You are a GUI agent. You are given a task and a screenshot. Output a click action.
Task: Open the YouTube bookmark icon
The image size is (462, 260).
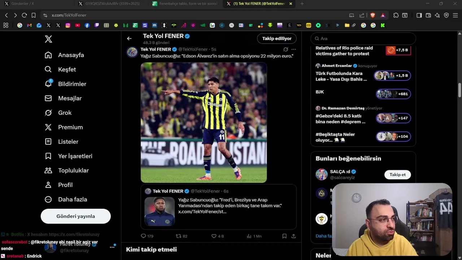(78, 25)
